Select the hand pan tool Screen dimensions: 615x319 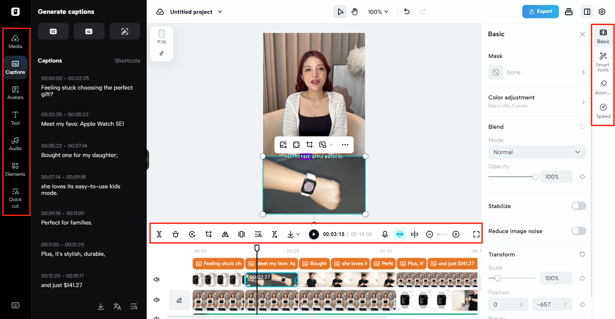tap(354, 12)
